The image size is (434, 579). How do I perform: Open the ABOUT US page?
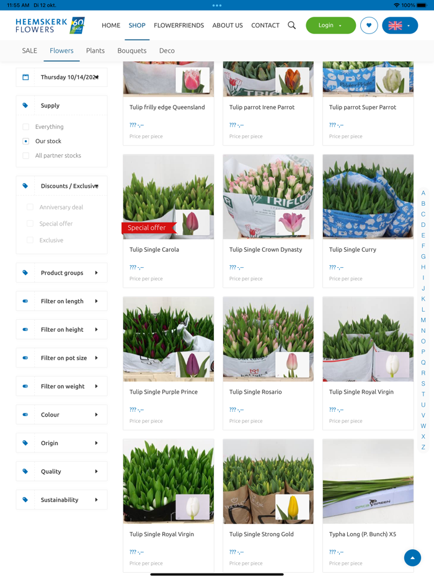[228, 25]
